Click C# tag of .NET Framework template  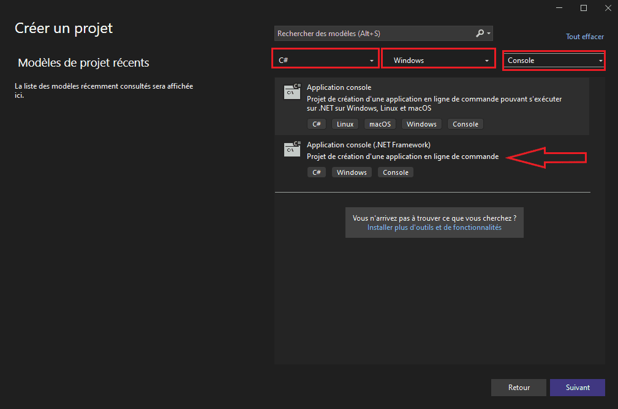tap(317, 172)
